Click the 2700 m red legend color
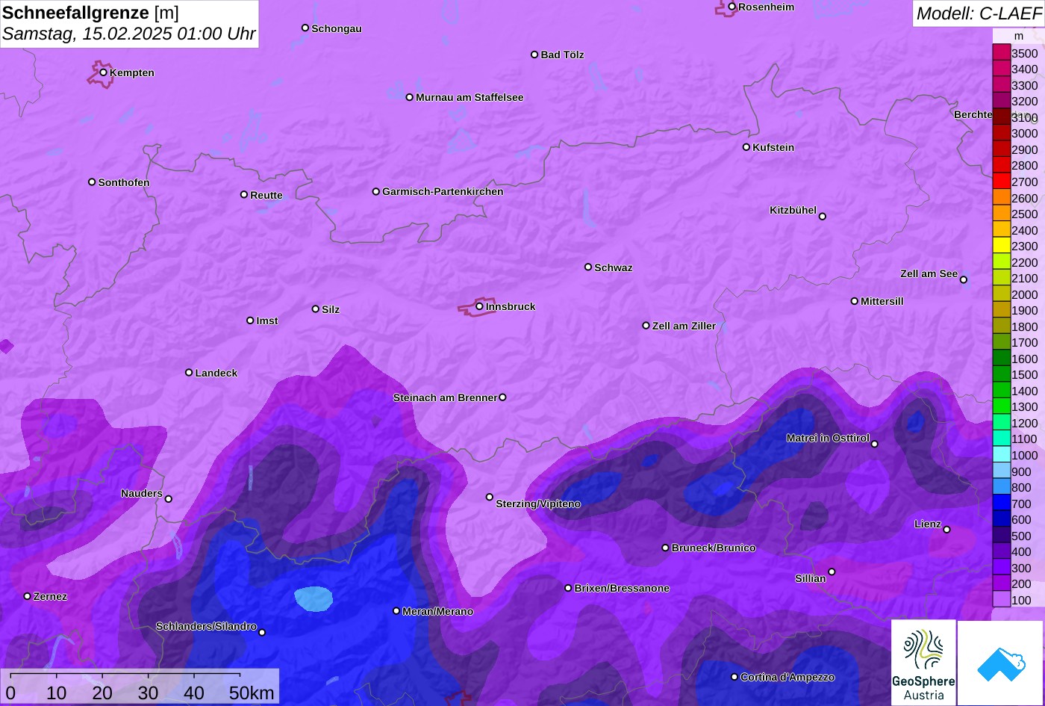The height and width of the screenshot is (706, 1045). (1001, 182)
